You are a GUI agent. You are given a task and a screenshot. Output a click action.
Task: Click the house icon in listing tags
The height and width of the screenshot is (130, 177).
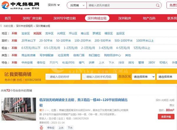tap(41, 128)
